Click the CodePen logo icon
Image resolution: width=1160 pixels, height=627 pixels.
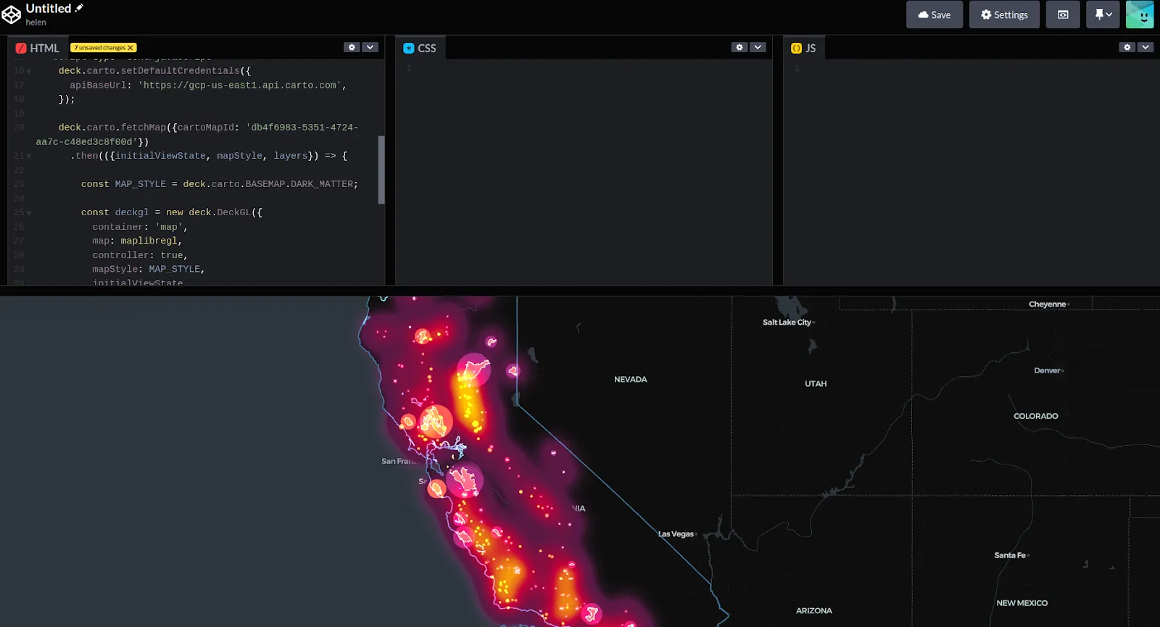[x=12, y=14]
